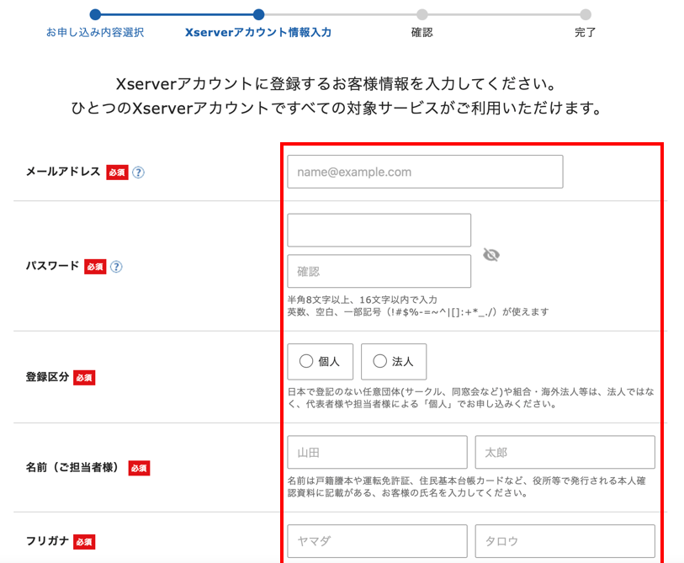Click the 完了 step in progress bar
The image size is (684, 563).
[585, 32]
